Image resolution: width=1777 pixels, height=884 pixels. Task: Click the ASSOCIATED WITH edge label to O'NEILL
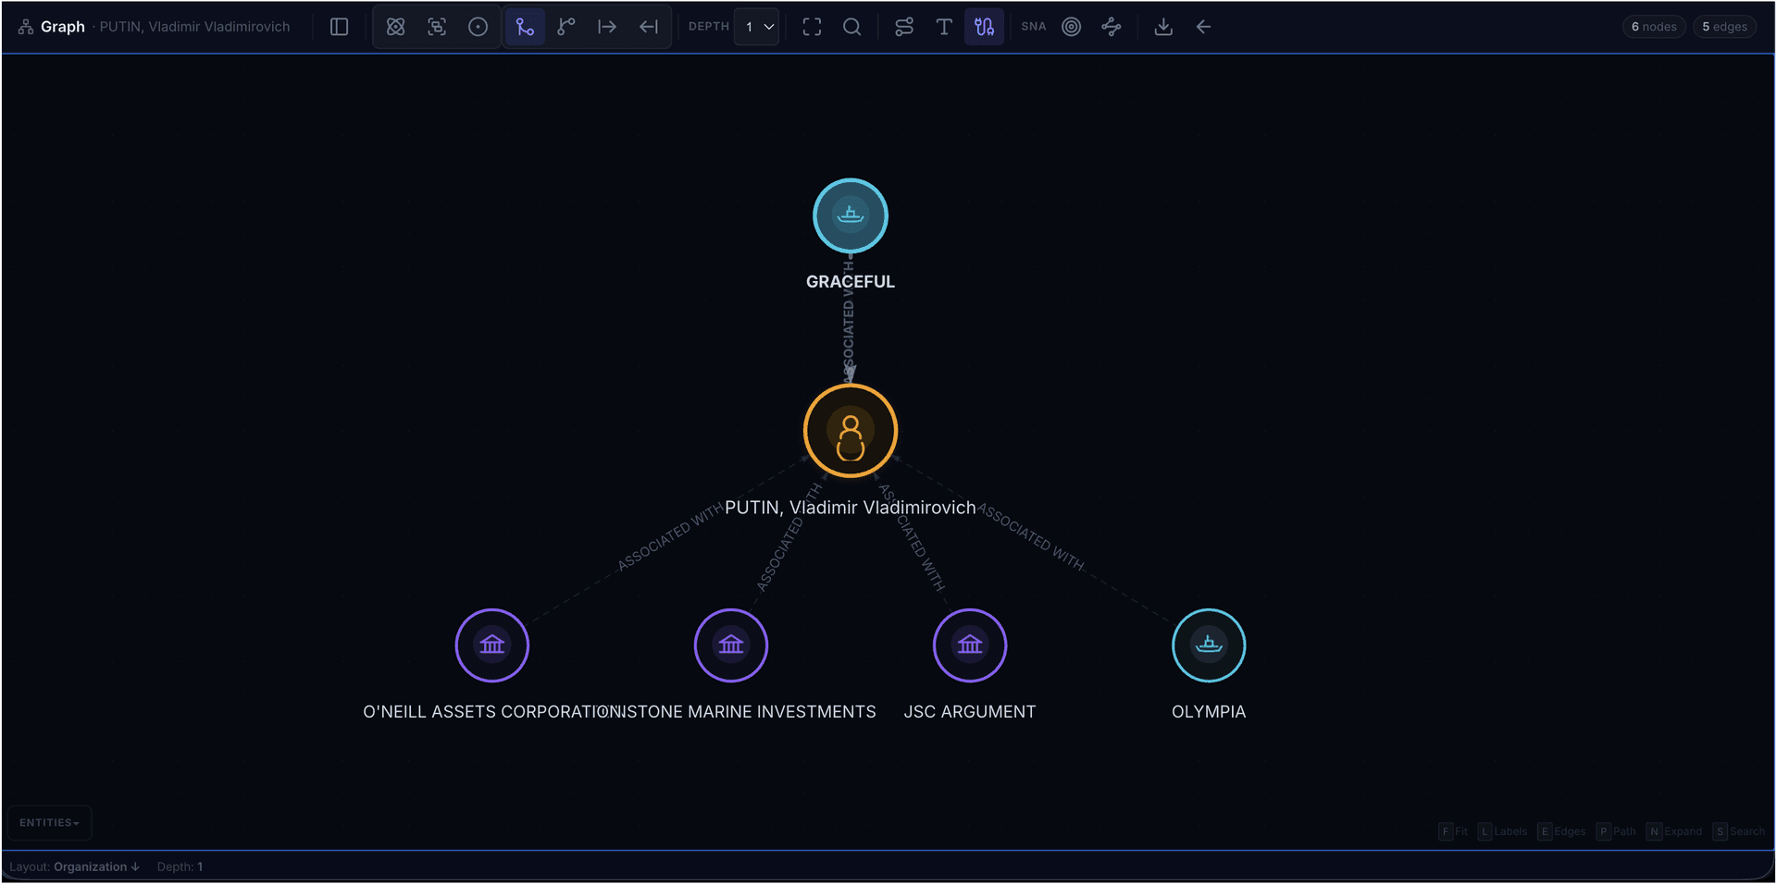(670, 537)
